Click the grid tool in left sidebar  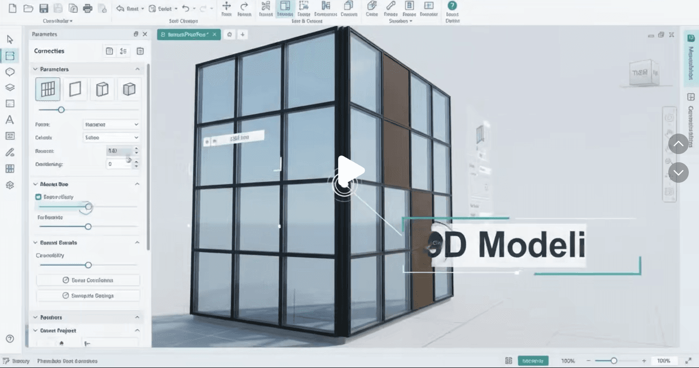10,168
